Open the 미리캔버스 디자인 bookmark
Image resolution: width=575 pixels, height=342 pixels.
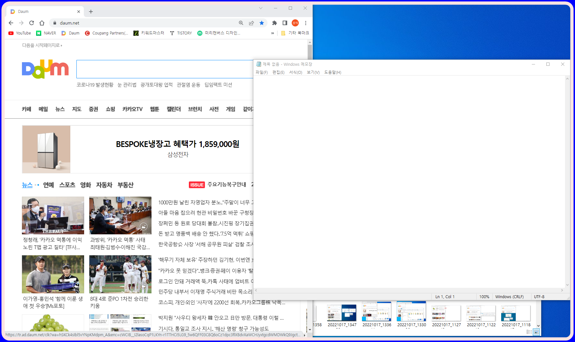pos(219,33)
